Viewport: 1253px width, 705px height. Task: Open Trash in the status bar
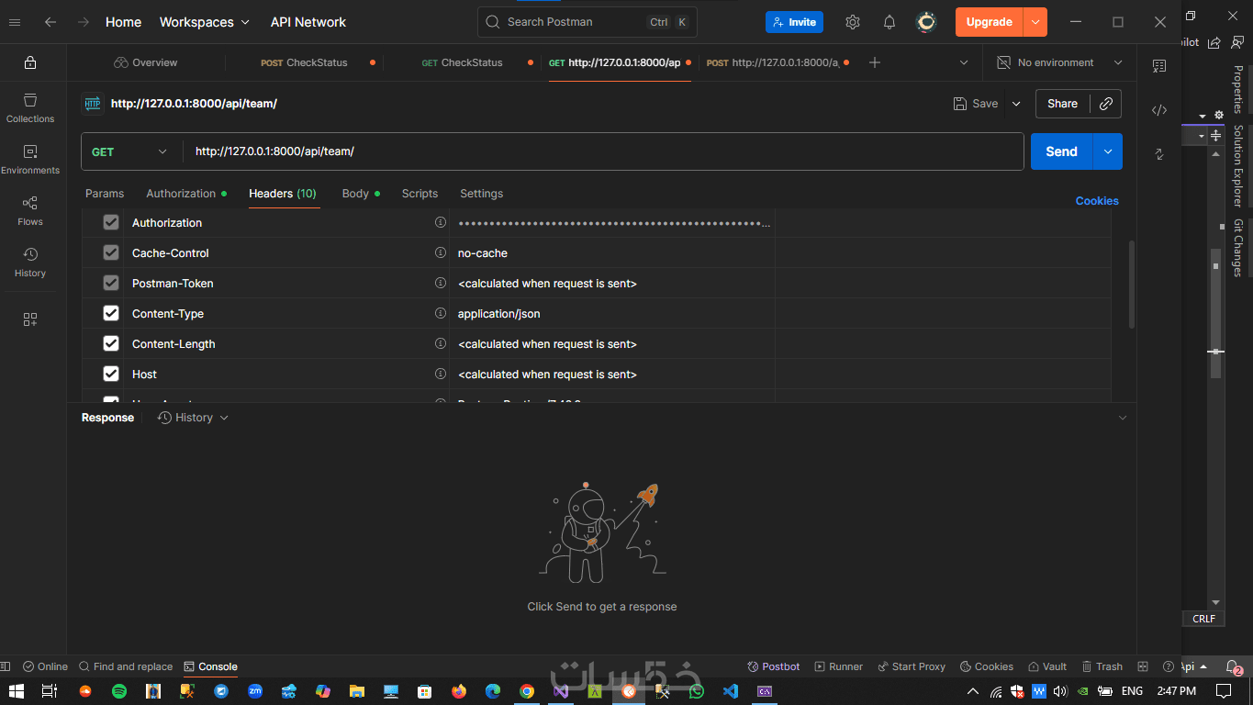tap(1102, 666)
